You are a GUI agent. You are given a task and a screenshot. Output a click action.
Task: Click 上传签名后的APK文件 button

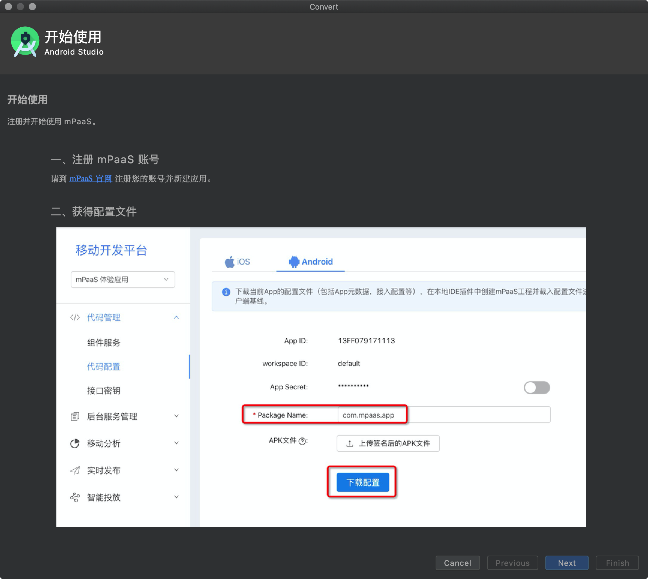(x=388, y=443)
